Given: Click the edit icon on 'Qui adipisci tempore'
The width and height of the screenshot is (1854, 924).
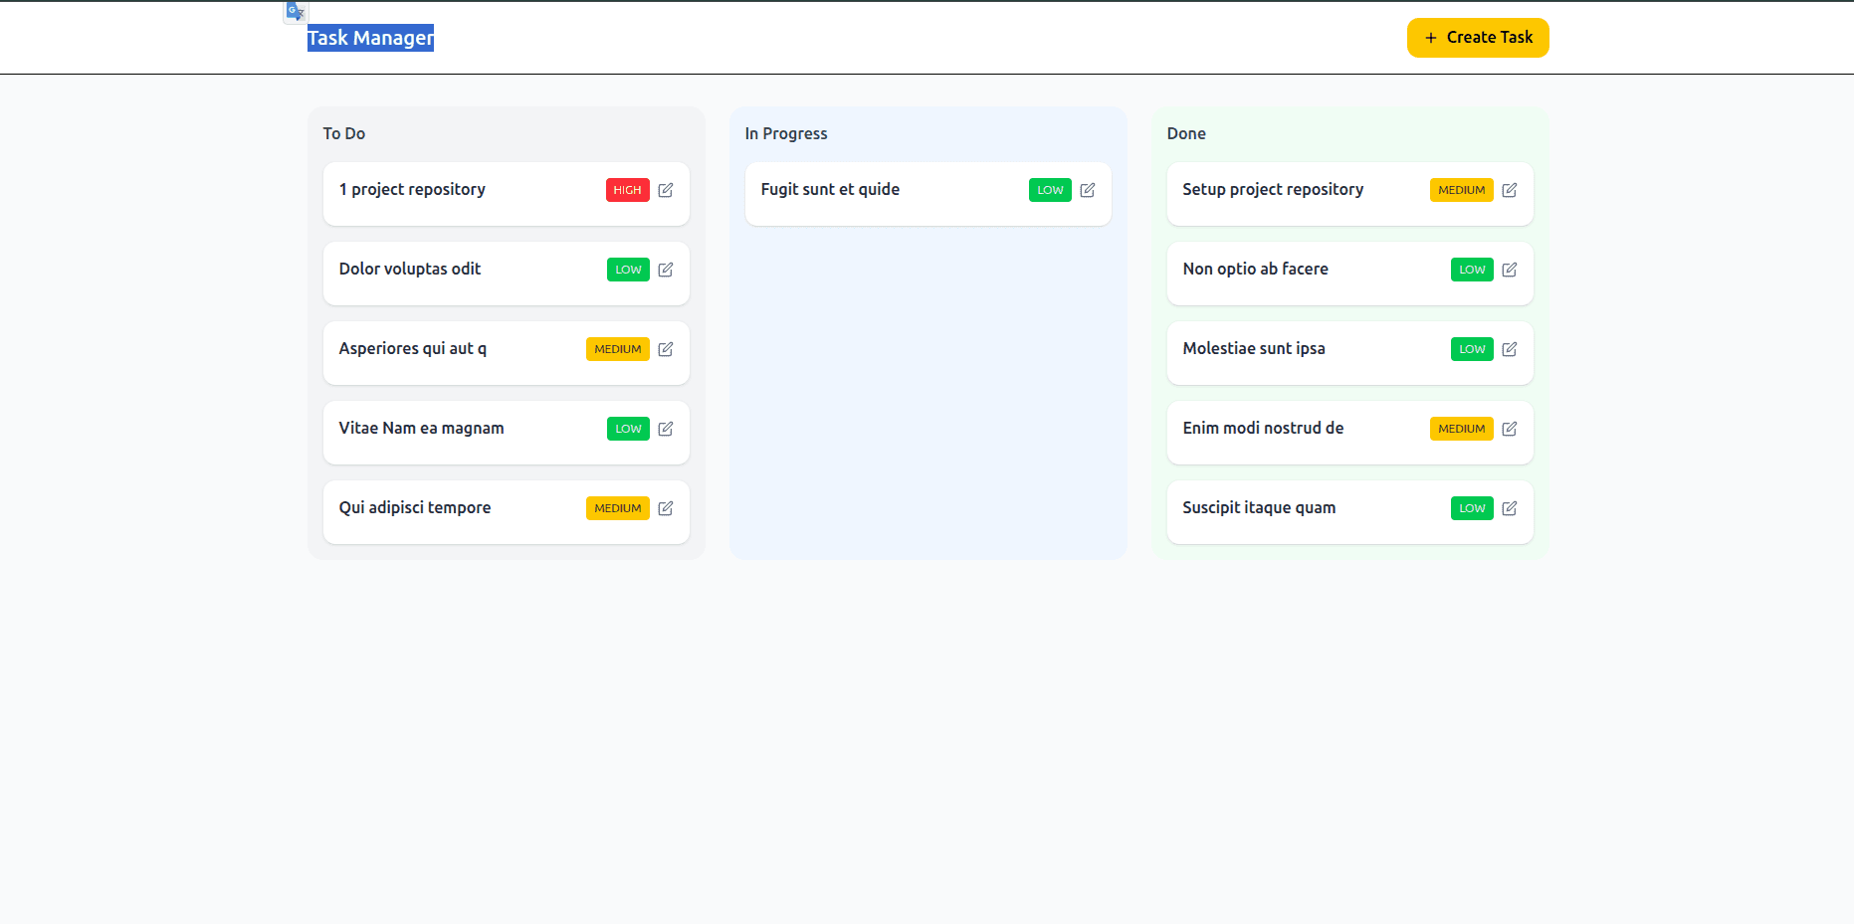Looking at the screenshot, I should 666,508.
